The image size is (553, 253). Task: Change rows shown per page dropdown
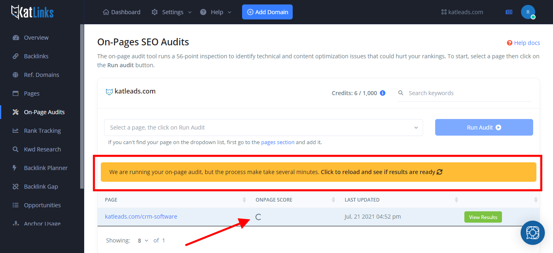143,240
